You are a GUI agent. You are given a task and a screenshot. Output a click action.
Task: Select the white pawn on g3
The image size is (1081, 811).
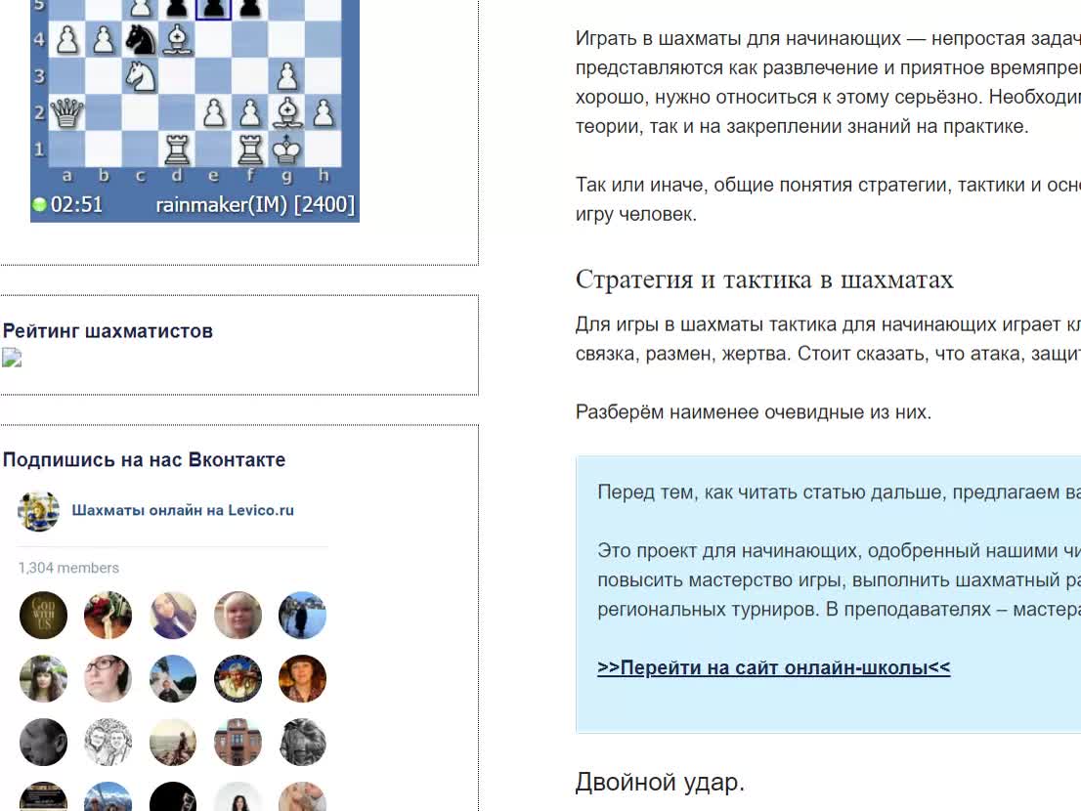[x=286, y=76]
